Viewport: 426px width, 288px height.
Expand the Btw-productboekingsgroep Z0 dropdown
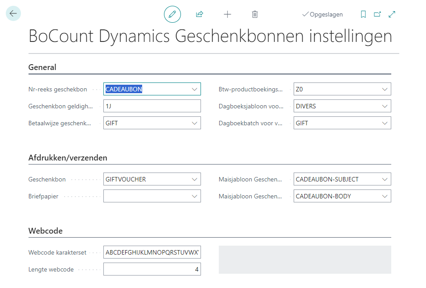click(x=385, y=89)
